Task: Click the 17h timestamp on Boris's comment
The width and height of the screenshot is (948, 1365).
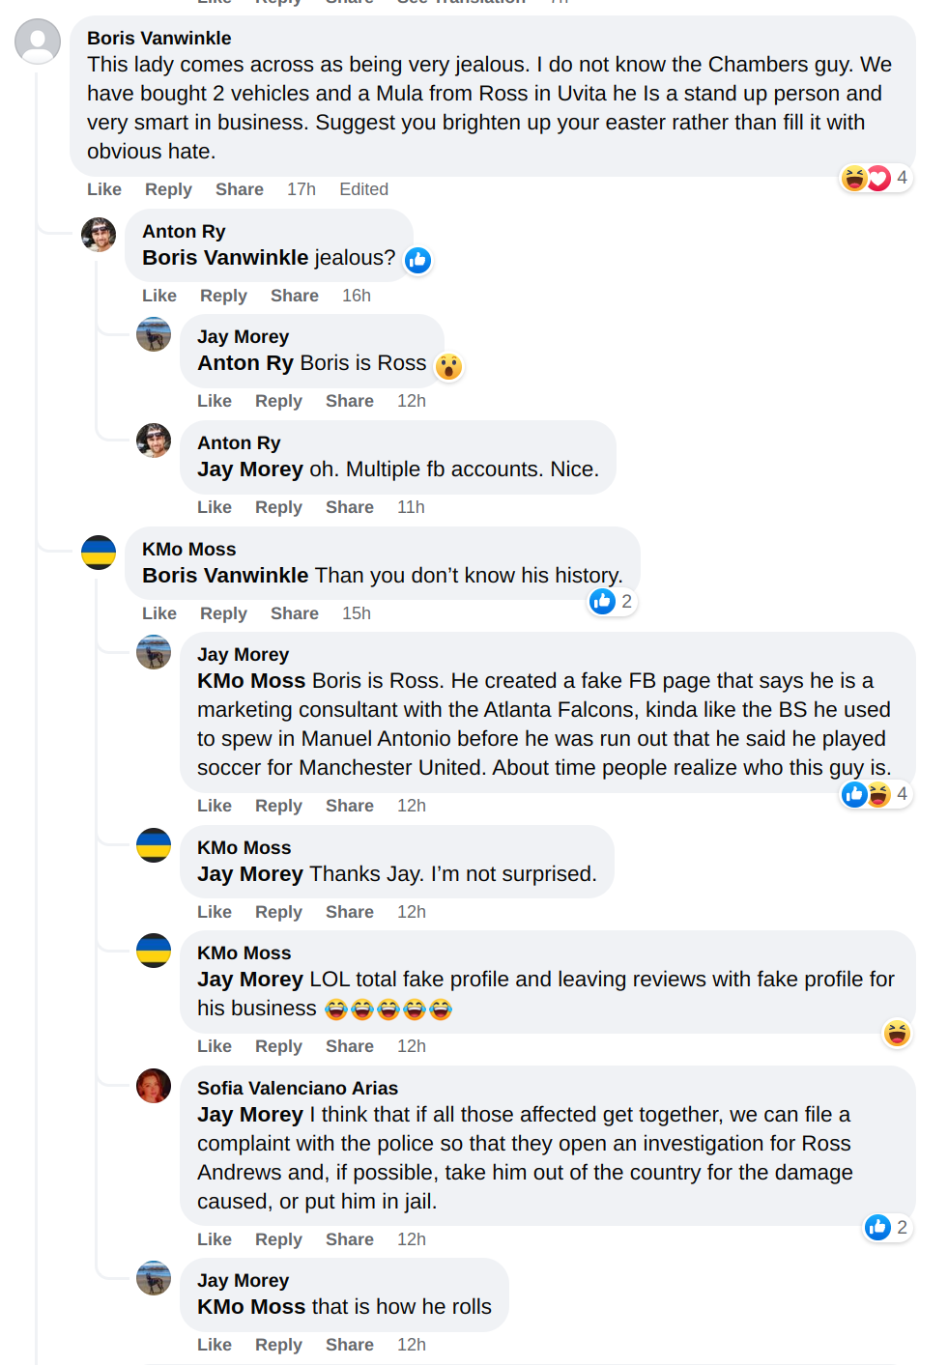Action: (301, 189)
